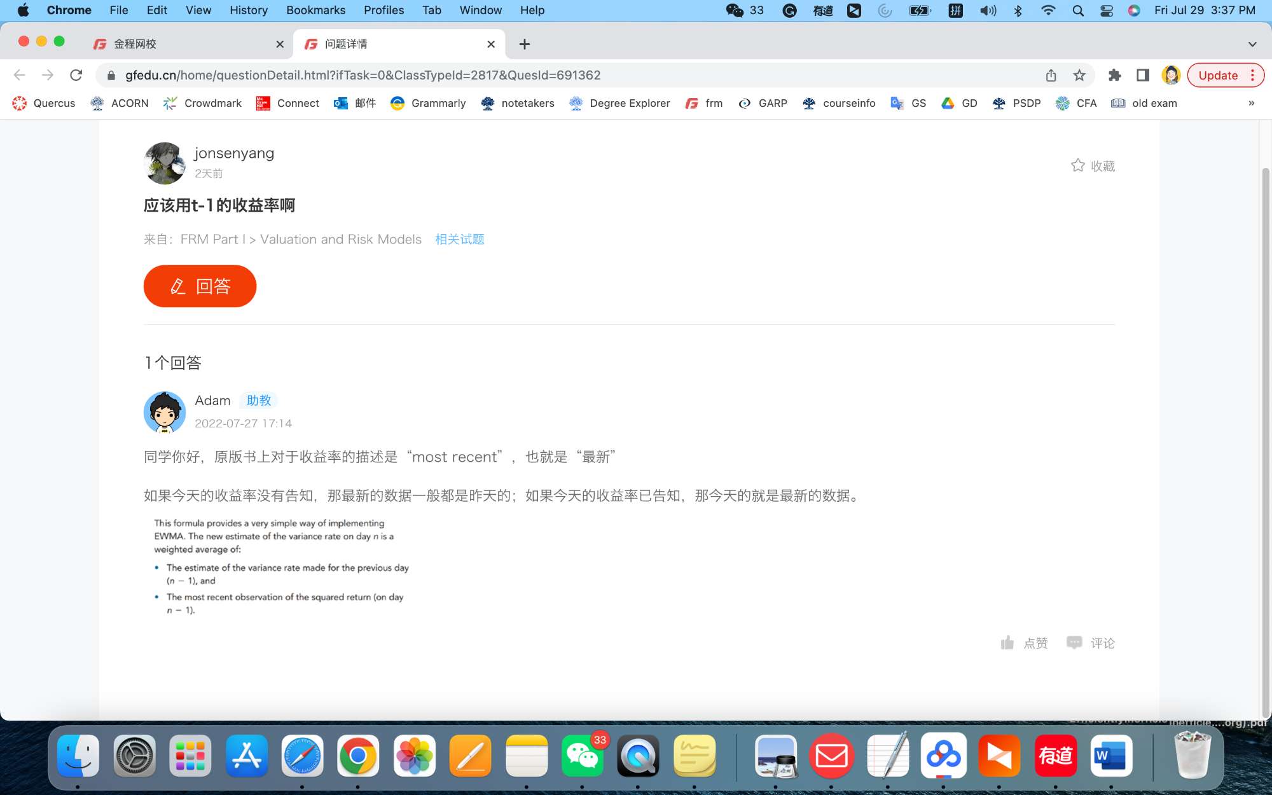The width and height of the screenshot is (1272, 795).
Task: Toggle Bluetooth icon in menu bar
Action: tap(1018, 10)
